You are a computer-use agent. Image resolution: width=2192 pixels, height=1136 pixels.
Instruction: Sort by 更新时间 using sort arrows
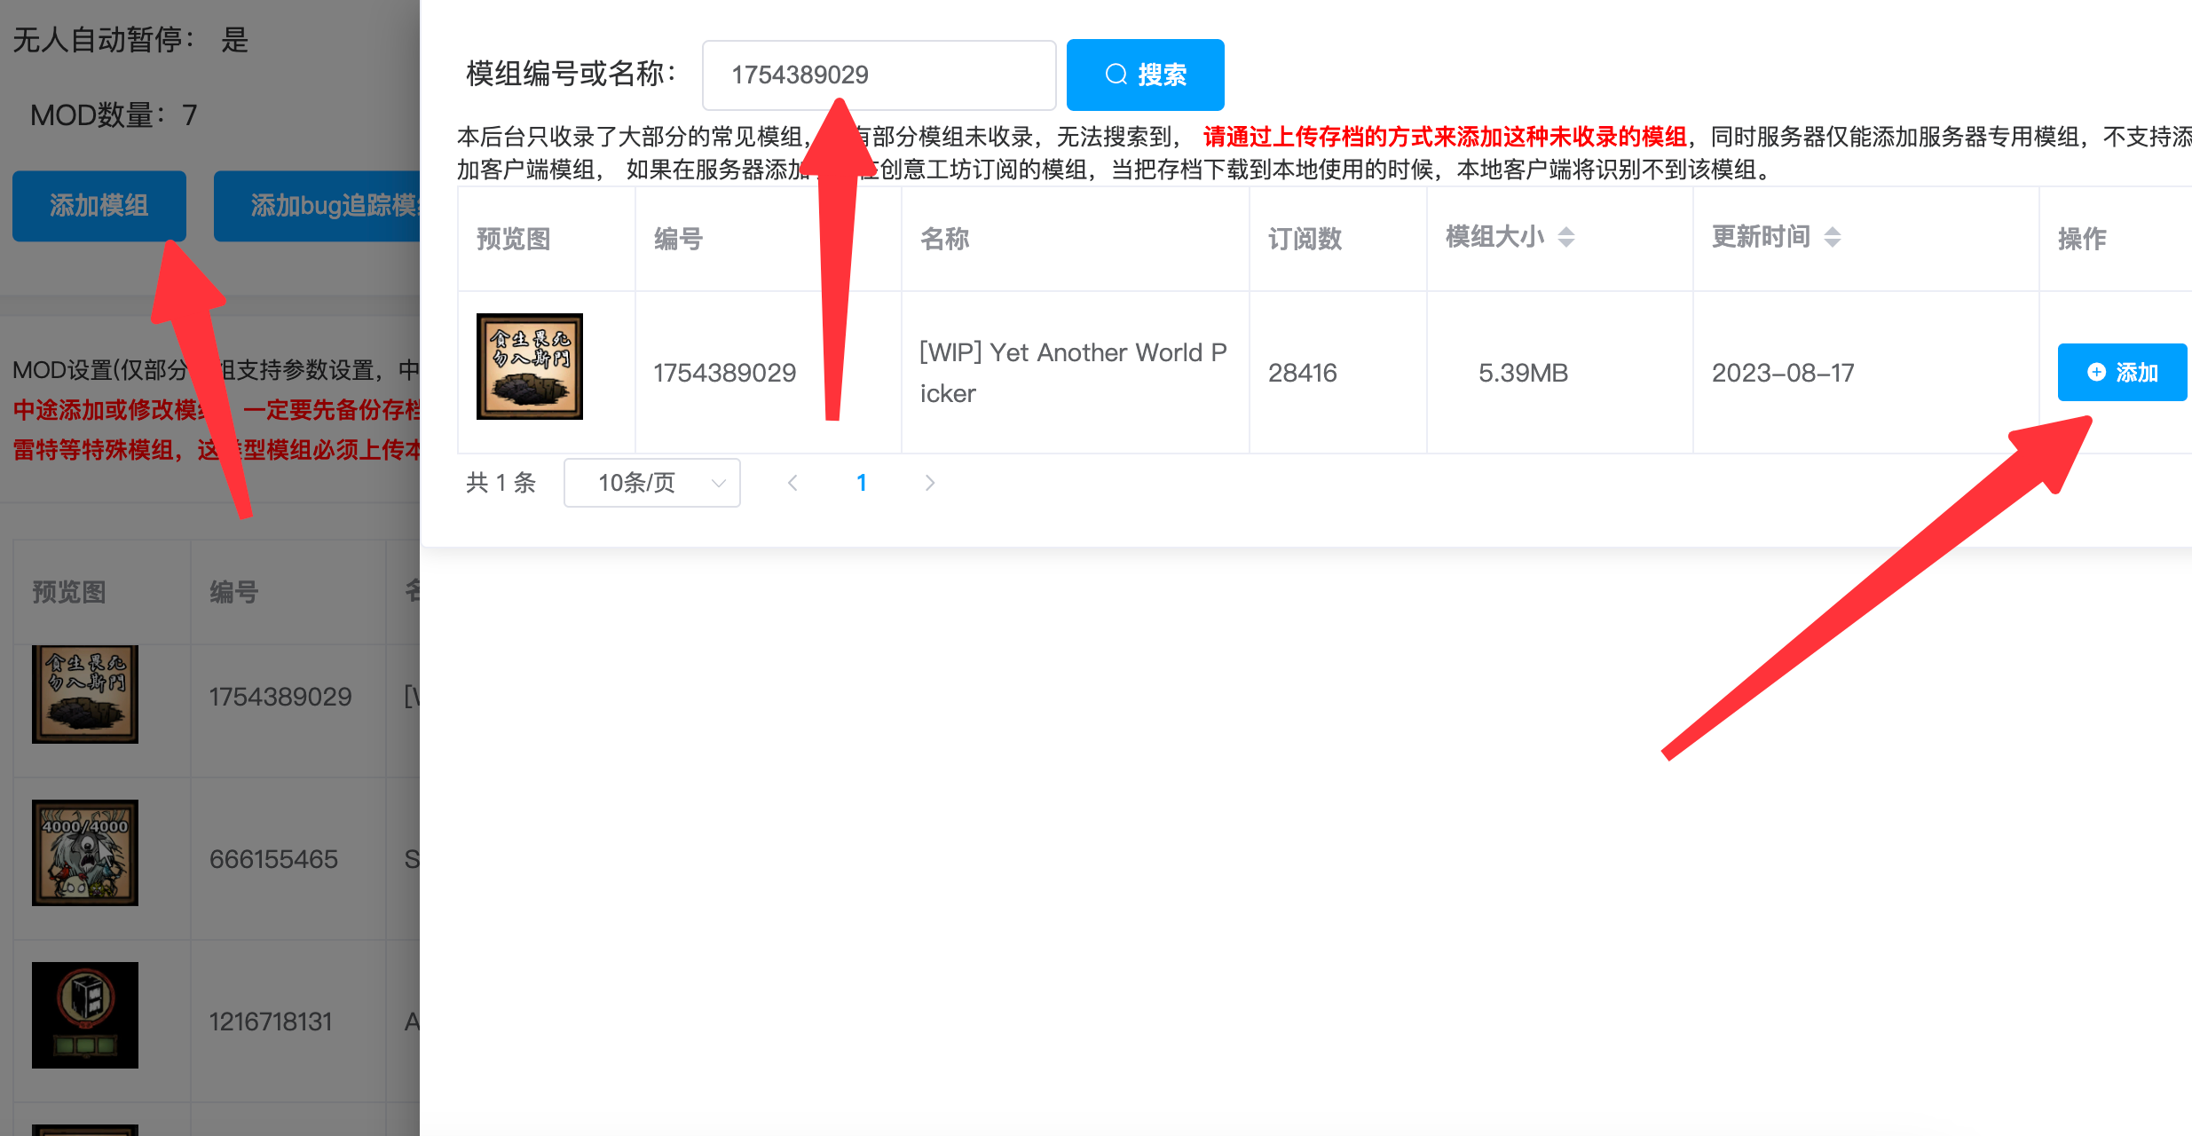(1833, 237)
